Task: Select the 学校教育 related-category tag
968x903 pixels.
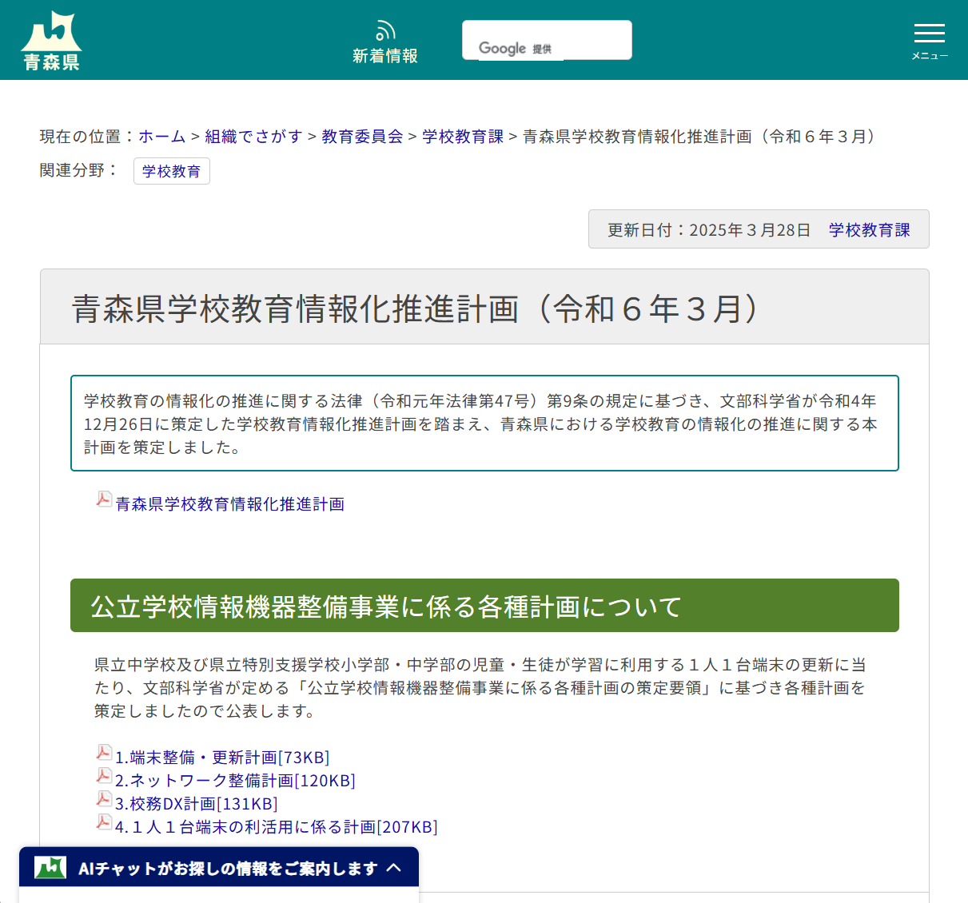Action: click(x=171, y=170)
